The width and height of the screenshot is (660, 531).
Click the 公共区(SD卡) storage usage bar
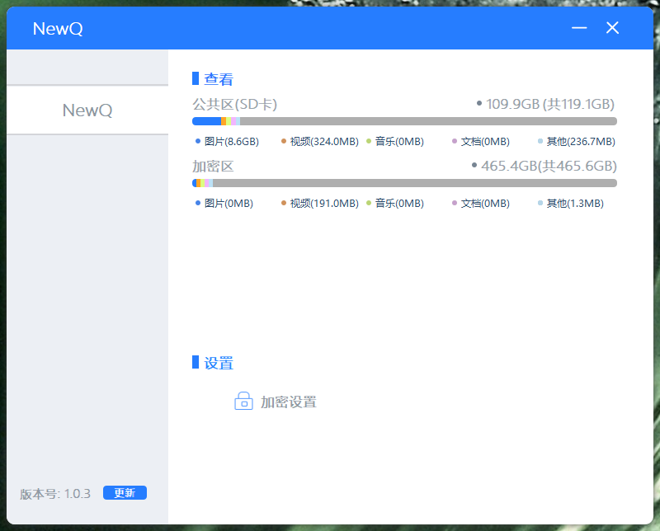(404, 120)
